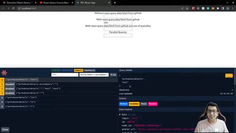Click the node_id value
The image size is (236, 133).
click(147, 126)
